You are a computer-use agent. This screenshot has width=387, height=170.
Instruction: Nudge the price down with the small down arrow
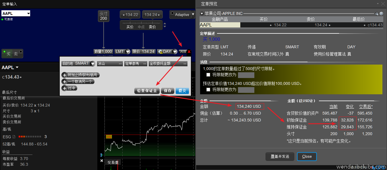click(x=165, y=27)
